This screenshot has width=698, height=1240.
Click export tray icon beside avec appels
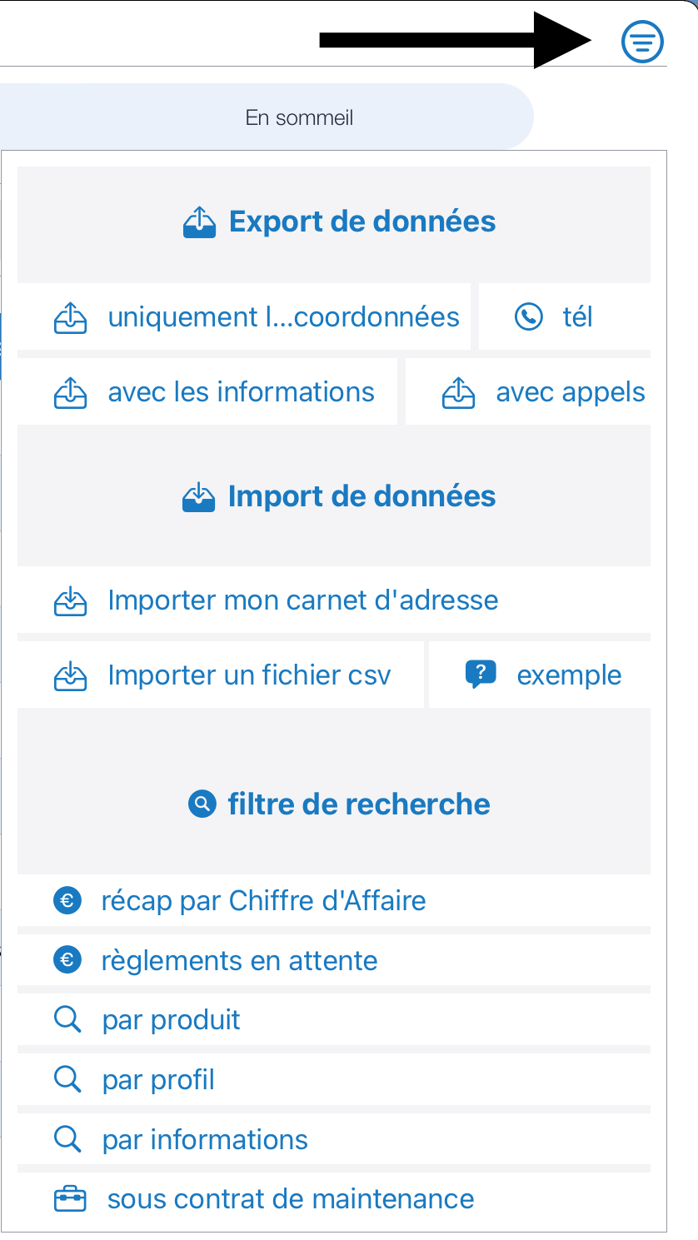(458, 392)
